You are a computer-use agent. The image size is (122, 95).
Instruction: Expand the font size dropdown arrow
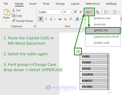(x=71, y=12)
